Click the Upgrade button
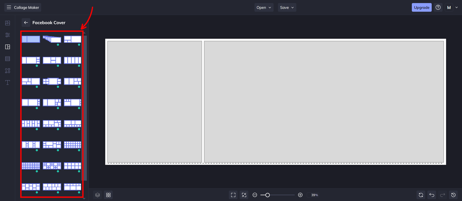462x201 pixels. tap(422, 8)
